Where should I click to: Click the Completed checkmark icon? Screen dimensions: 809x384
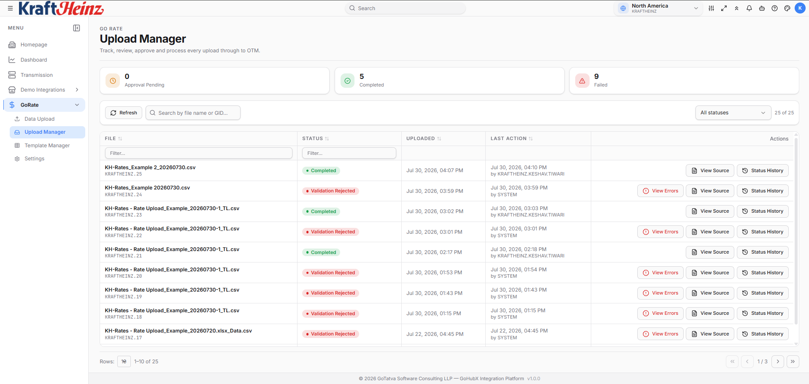(347, 81)
